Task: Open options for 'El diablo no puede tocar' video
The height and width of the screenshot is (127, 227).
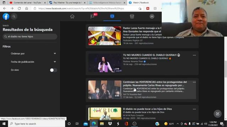Action: point(194,109)
